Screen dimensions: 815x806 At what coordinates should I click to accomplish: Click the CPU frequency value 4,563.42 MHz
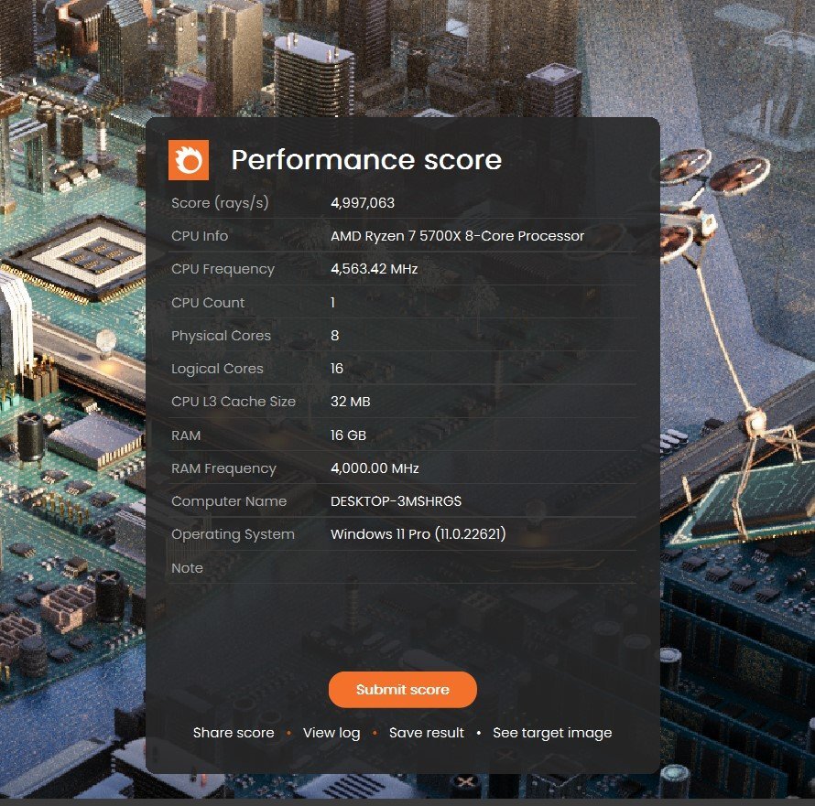point(375,269)
